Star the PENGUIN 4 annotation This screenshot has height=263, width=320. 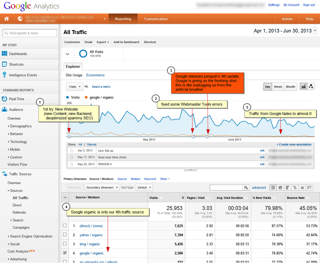[72, 164]
